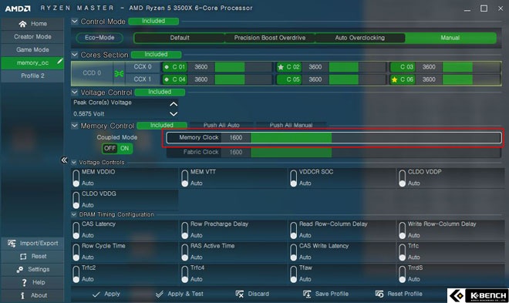Toggle Trfc auto switch

point(403,252)
